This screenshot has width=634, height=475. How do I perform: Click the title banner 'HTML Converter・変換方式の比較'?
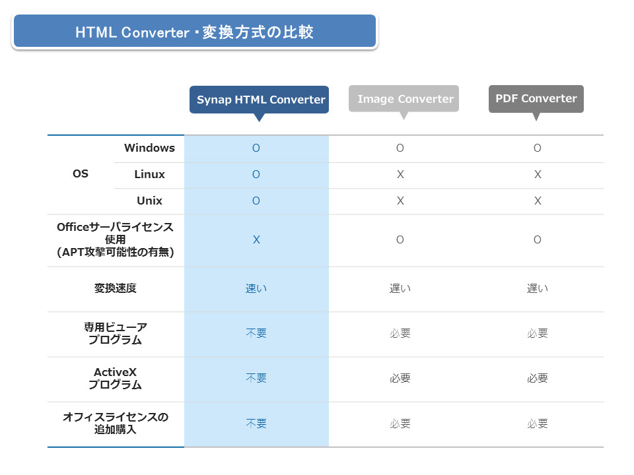pos(194,32)
